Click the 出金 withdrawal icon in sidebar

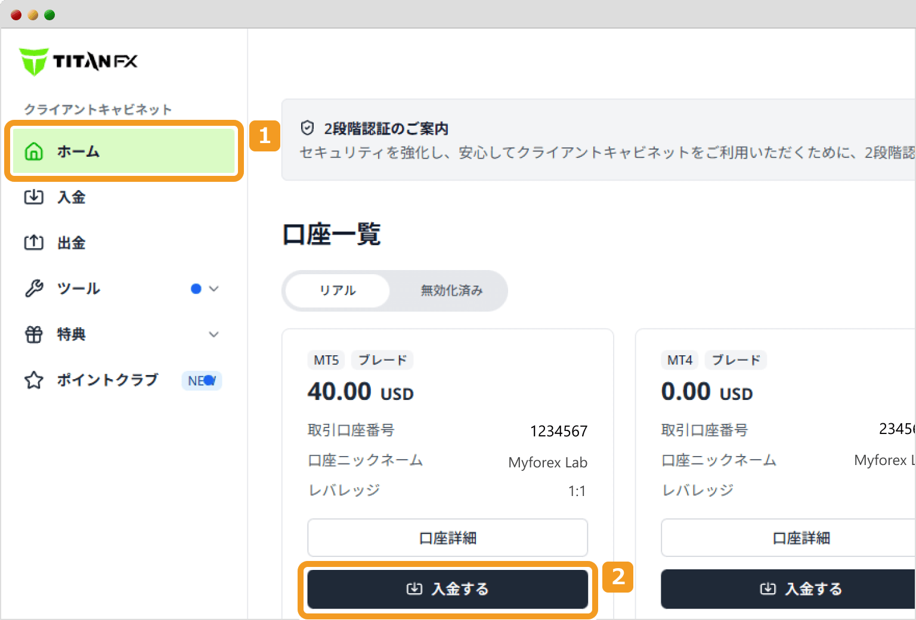click(x=34, y=243)
